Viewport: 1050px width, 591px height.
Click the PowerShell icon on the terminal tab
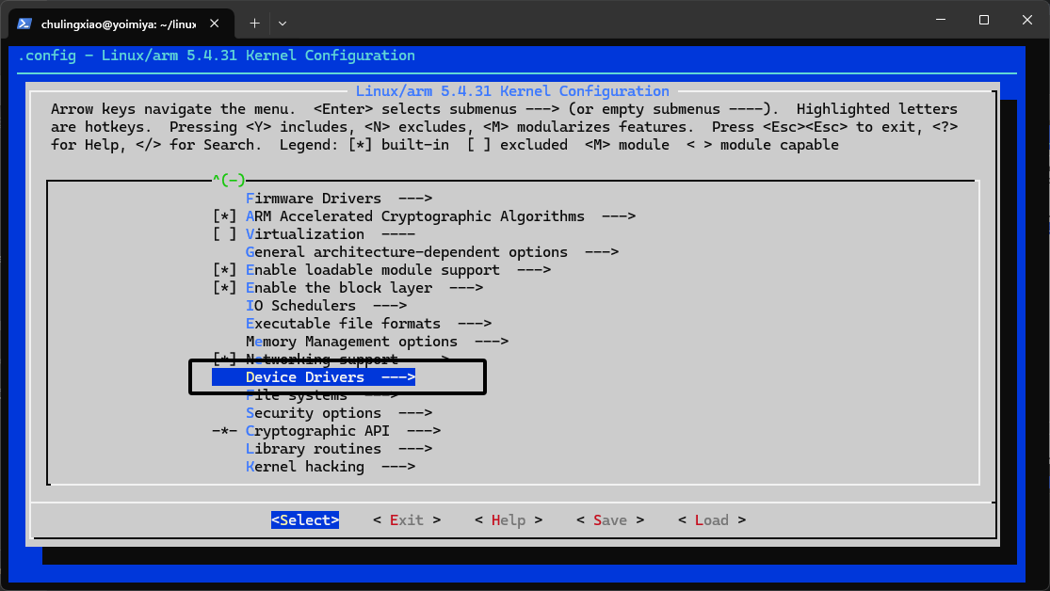click(24, 24)
